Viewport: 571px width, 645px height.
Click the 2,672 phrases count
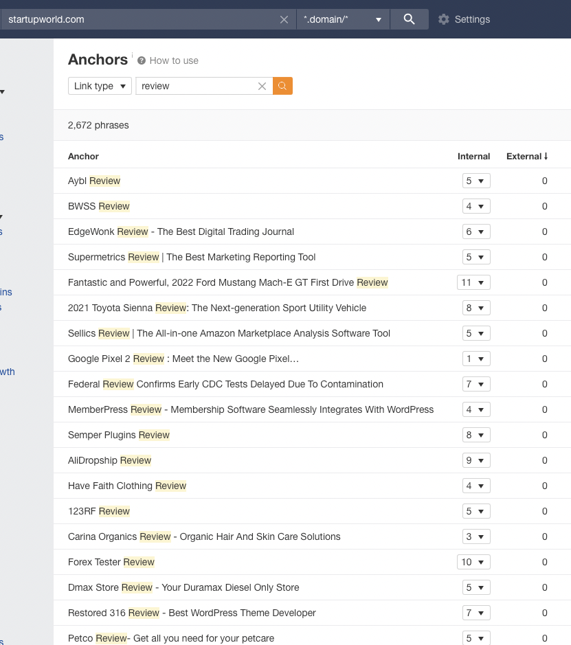point(98,126)
